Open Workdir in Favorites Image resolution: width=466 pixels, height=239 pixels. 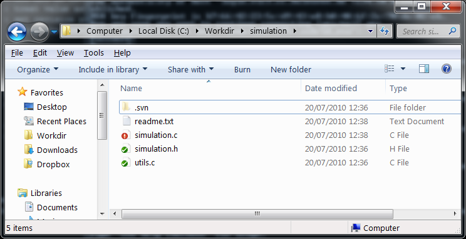(51, 135)
